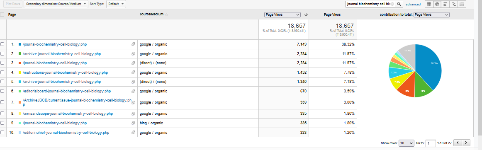Check the box for row 9
Viewport: 482px width, 150px height.
point(2,123)
